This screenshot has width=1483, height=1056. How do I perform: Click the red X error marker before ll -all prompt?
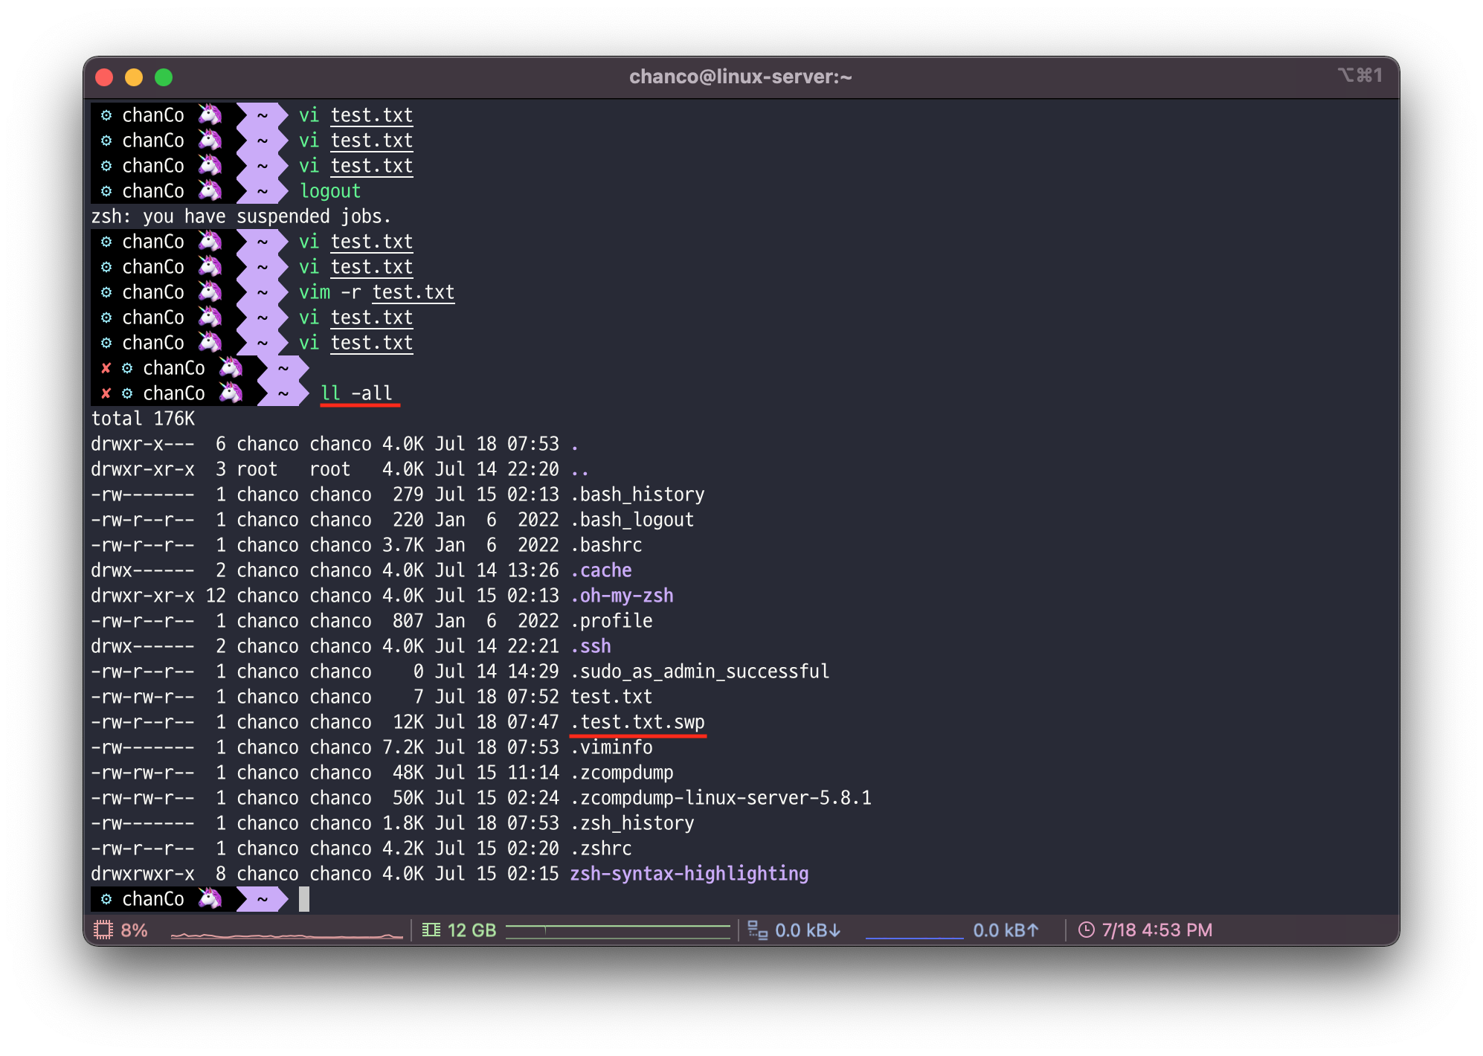coord(106,393)
